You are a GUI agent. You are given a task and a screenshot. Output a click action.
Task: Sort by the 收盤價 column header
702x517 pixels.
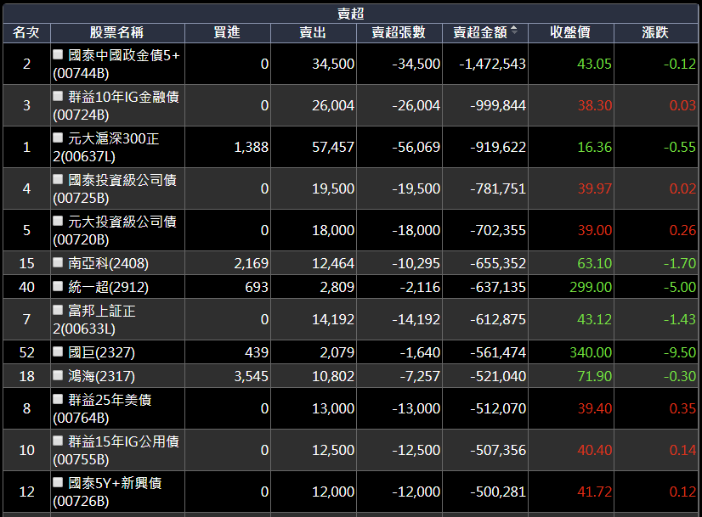tap(571, 32)
